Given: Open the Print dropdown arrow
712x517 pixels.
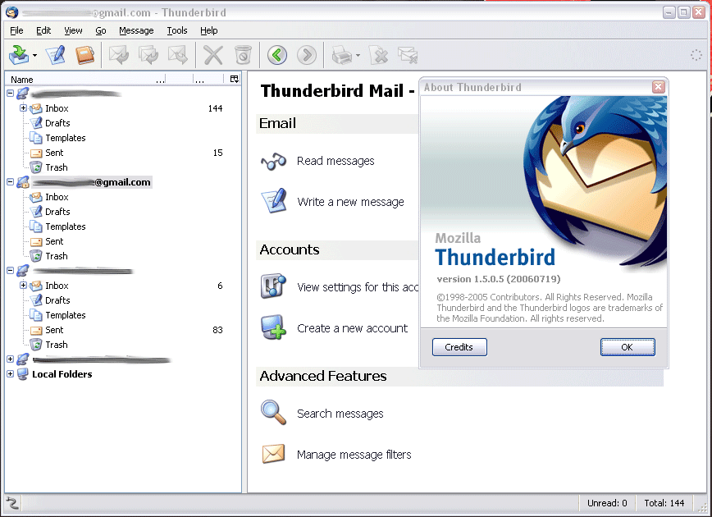Looking at the screenshot, I should tap(358, 56).
